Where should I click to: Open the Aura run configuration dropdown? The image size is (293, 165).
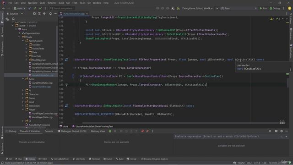239,8
